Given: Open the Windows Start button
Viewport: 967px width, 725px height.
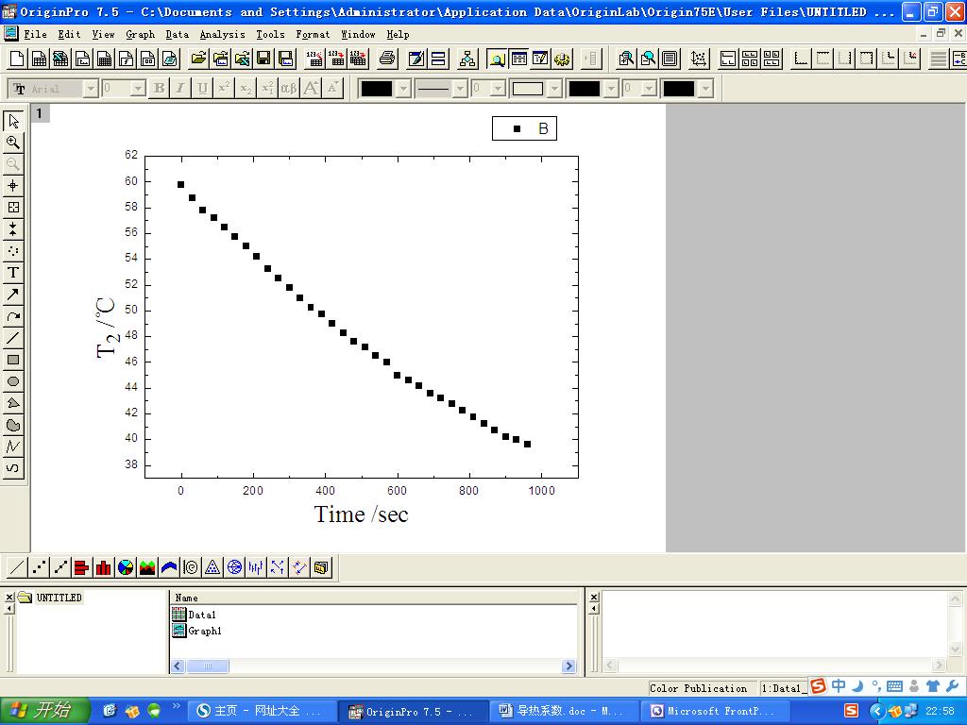Looking at the screenshot, I should click(x=44, y=711).
